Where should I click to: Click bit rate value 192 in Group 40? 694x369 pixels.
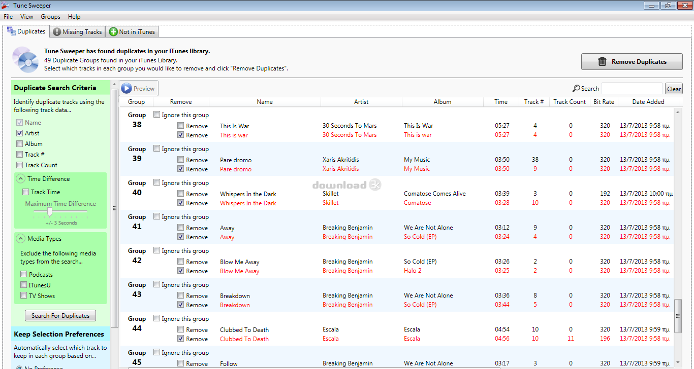pyautogui.click(x=605, y=194)
